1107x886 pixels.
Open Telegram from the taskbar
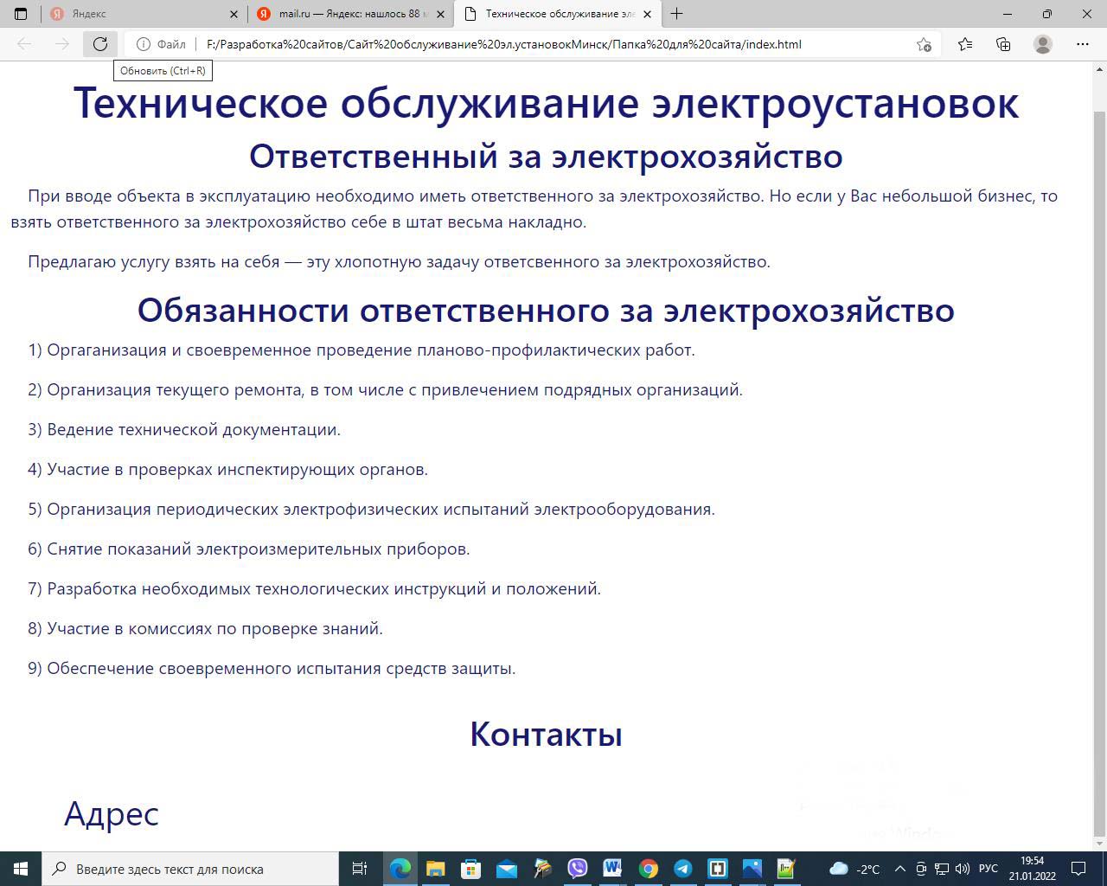click(x=682, y=869)
